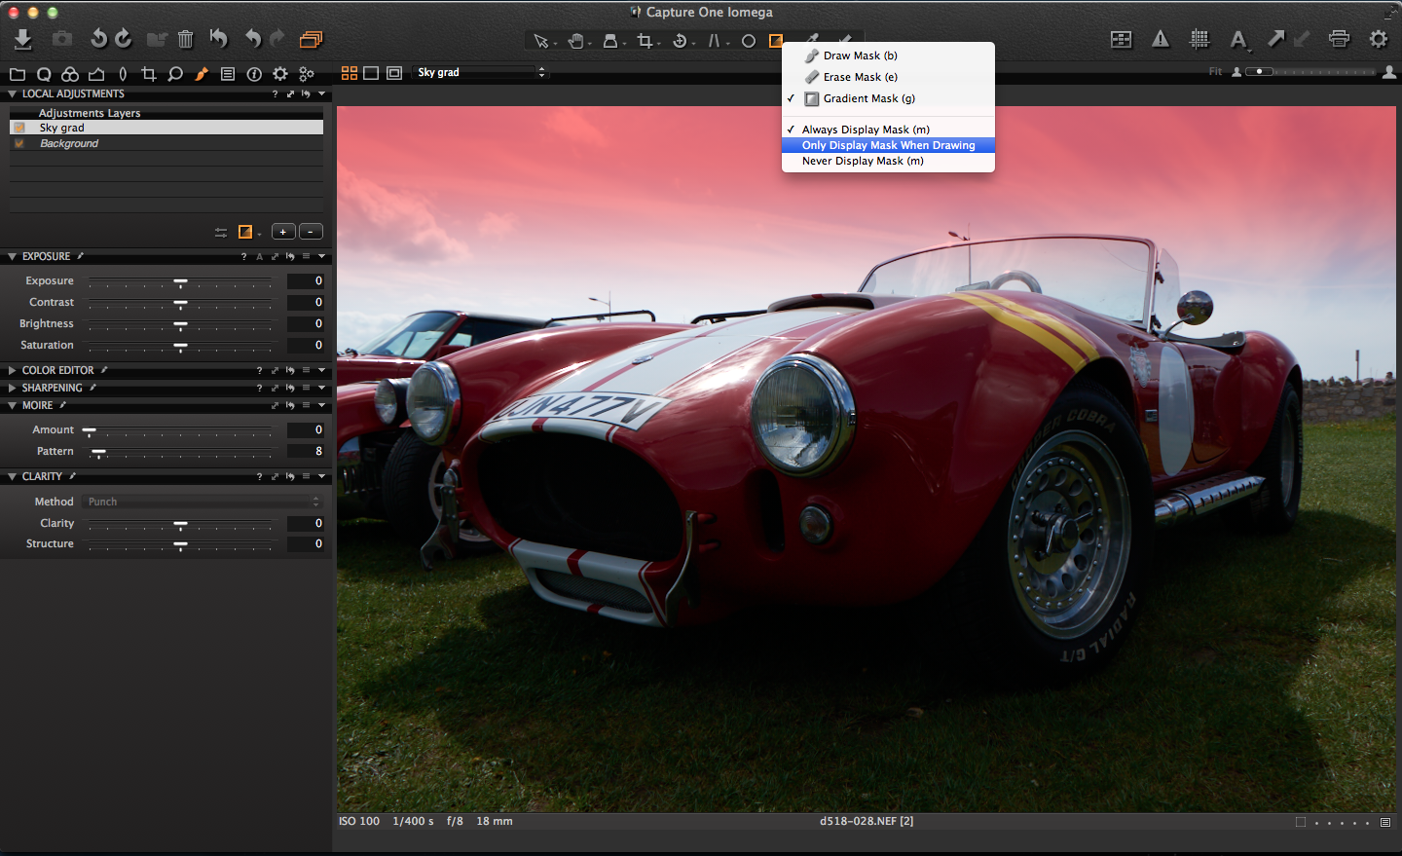Select the Local Adjustments brush tab
This screenshot has height=856, width=1402.
coord(202,74)
